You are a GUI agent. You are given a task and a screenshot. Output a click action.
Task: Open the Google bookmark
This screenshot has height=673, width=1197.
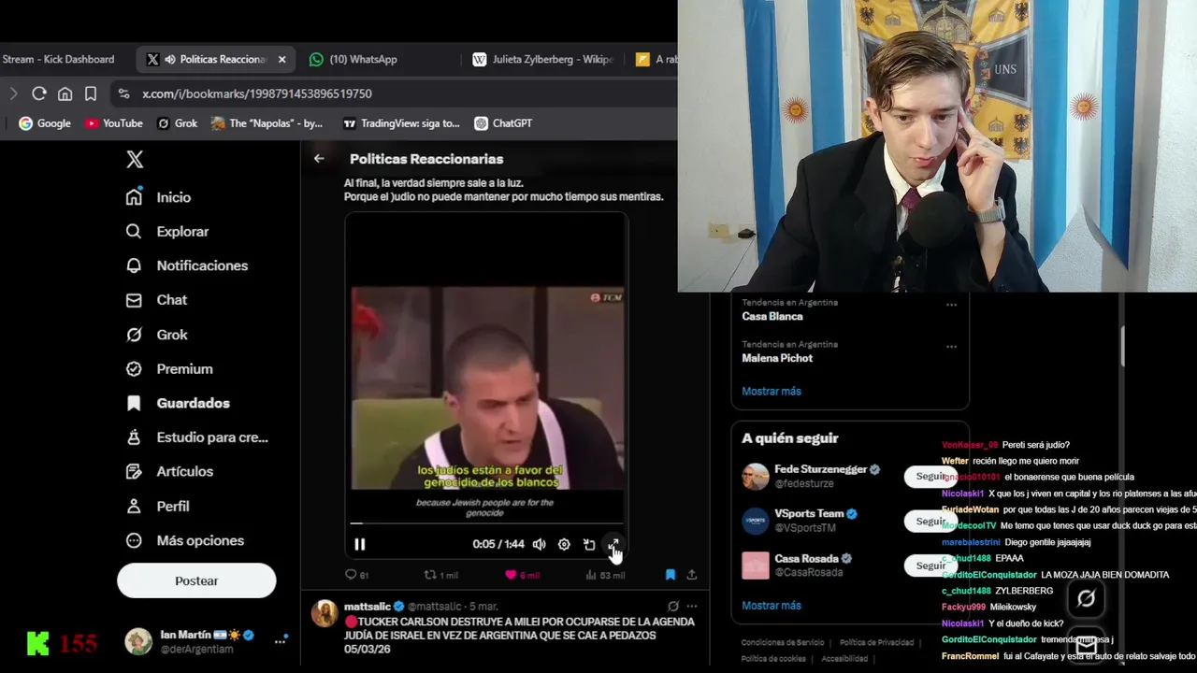click(45, 123)
